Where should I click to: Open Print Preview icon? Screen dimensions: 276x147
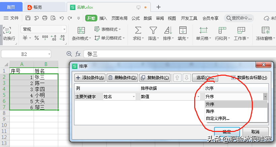[x=53, y=18]
